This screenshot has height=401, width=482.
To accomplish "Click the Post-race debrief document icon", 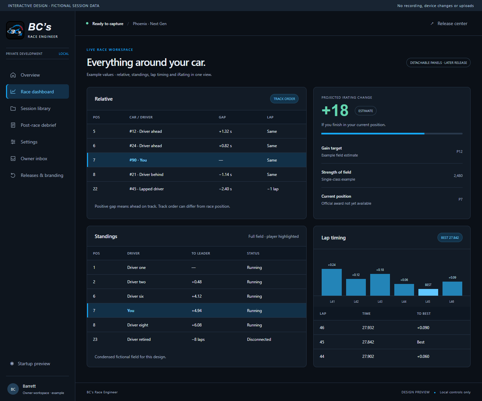I will coord(13,125).
